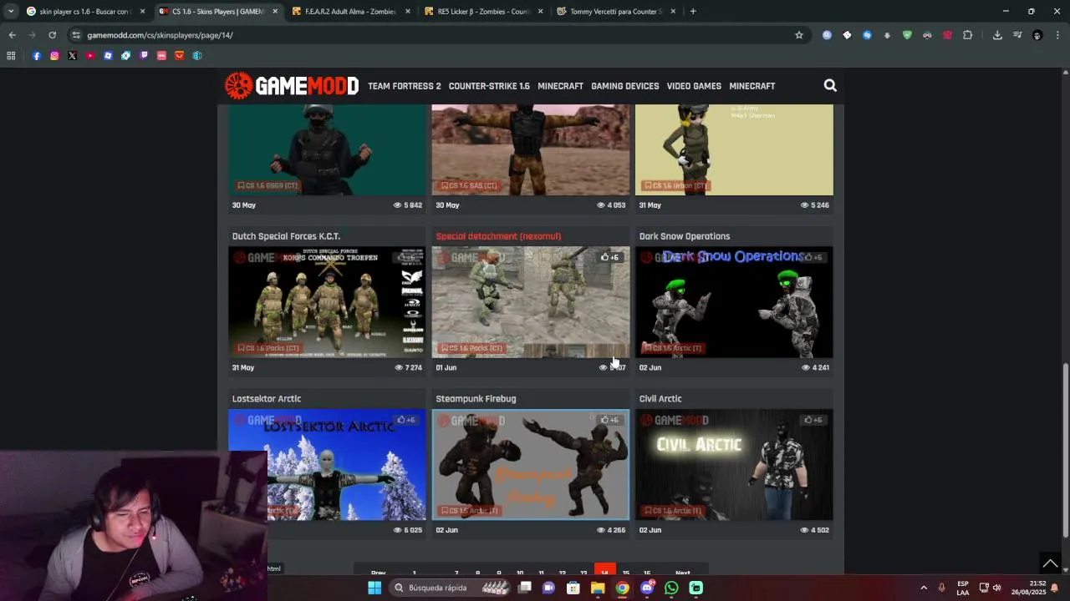The height and width of the screenshot is (601, 1070).
Task: Click the 7 274 view count
Action: (409, 367)
